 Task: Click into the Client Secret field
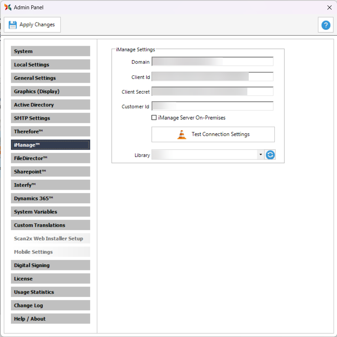tap(212, 92)
